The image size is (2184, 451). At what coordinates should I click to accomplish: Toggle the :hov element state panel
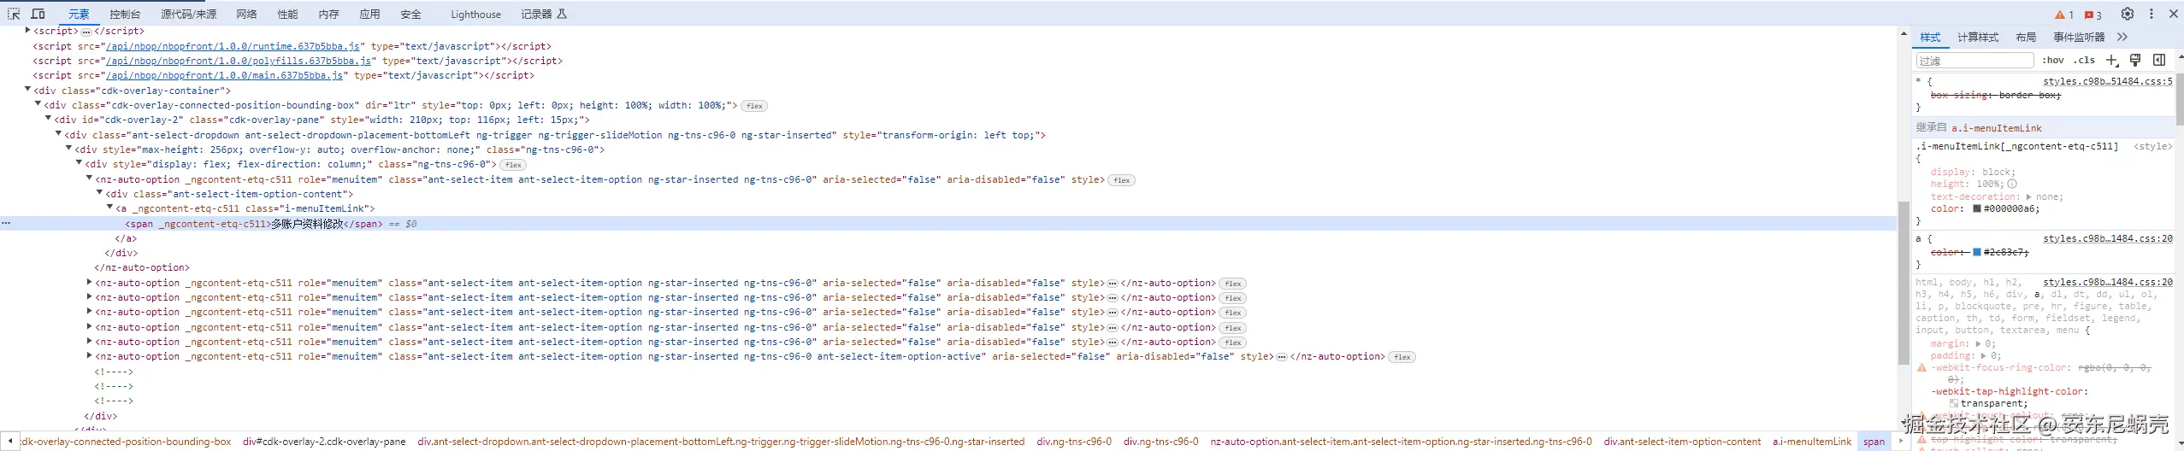(x=2053, y=60)
